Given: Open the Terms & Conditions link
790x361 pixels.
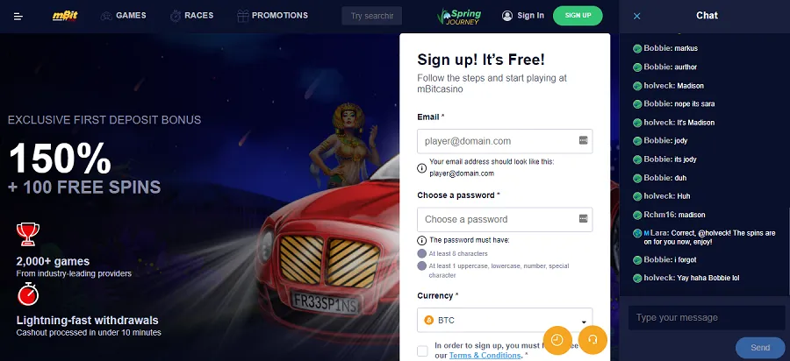Looking at the screenshot, I should tap(485, 356).
